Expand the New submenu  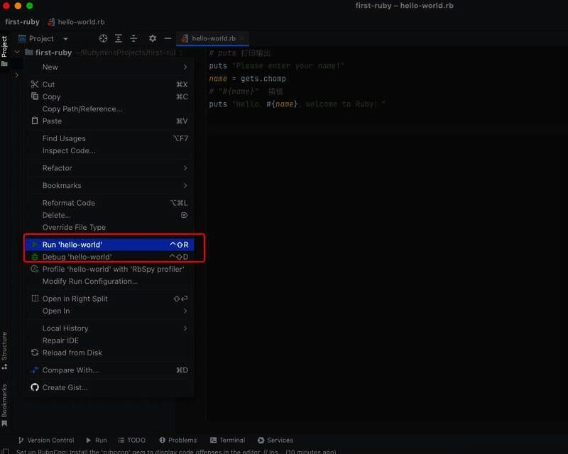point(106,67)
